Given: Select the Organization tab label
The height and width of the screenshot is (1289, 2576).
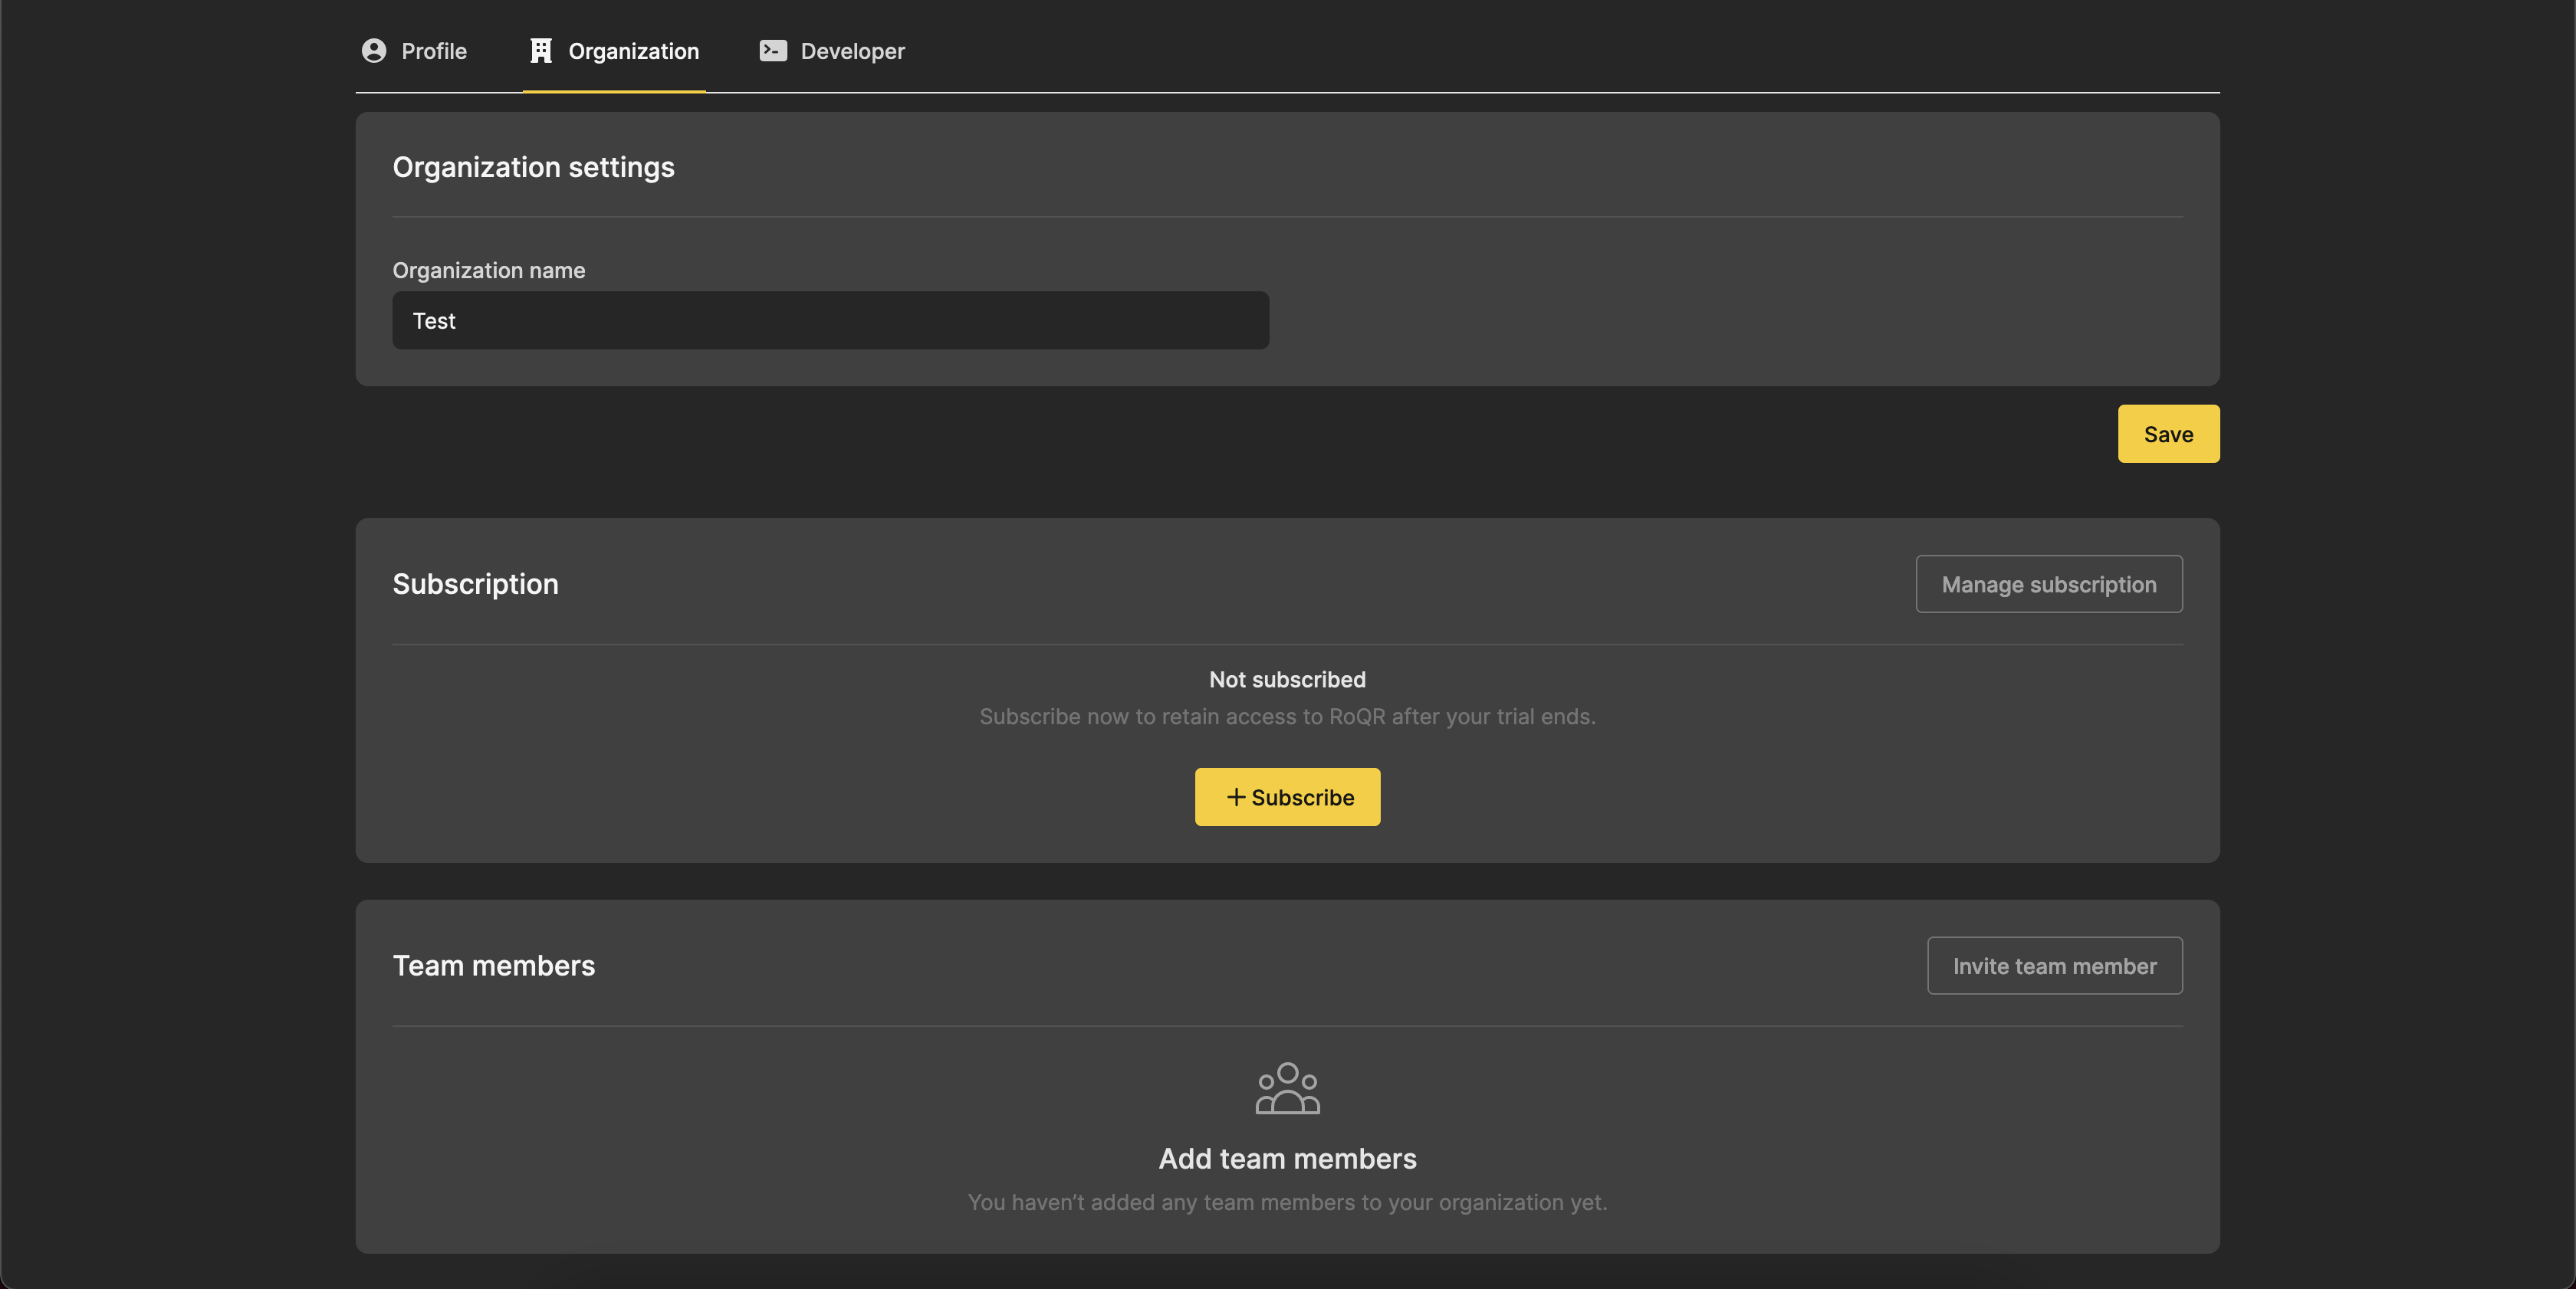Looking at the screenshot, I should coord(634,51).
